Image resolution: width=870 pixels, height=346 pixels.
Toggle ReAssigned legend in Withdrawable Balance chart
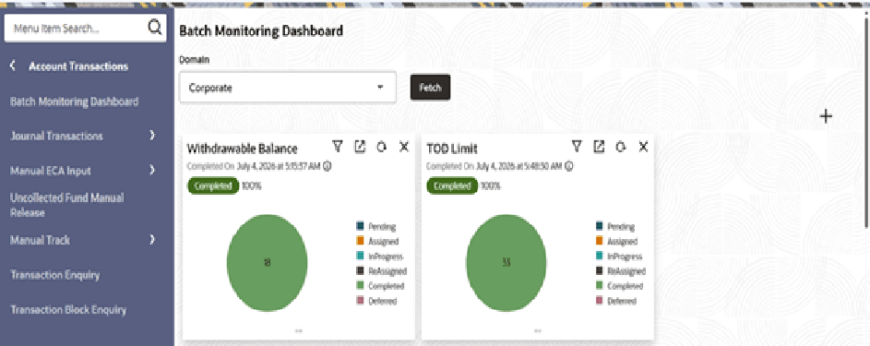[x=382, y=271]
